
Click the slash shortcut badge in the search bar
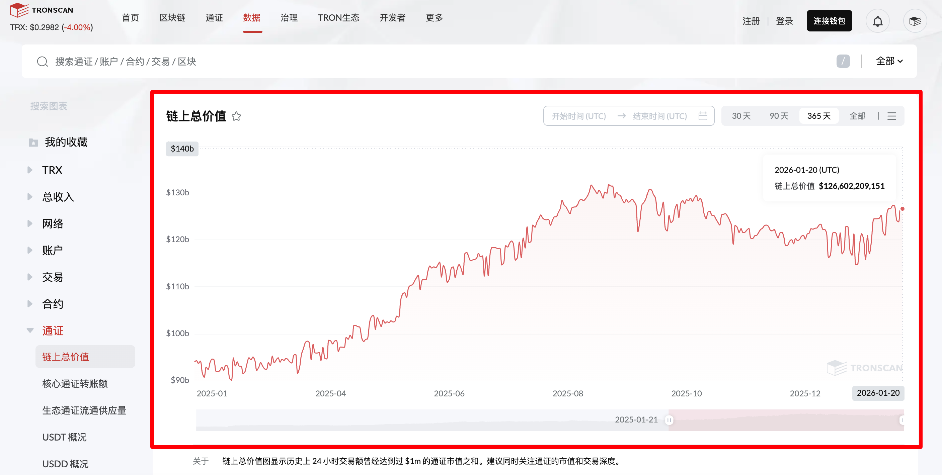coord(843,61)
